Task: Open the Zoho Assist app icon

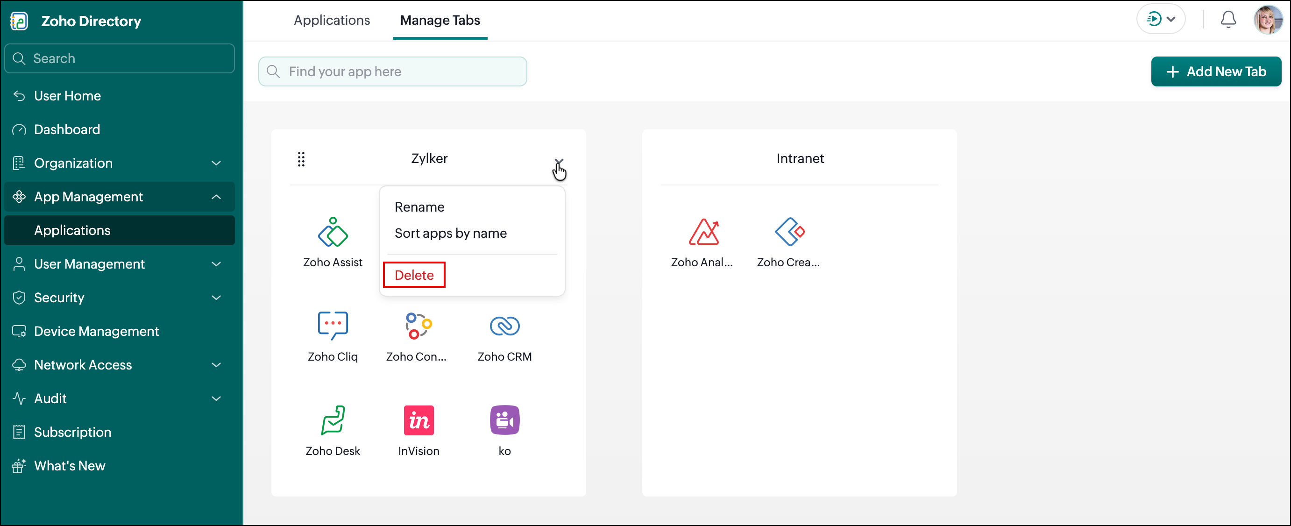Action: 333,232
